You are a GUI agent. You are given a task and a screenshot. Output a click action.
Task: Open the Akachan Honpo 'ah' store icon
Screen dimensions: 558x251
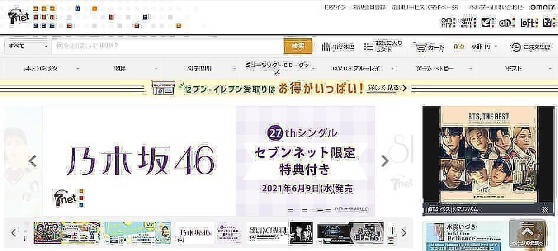[x=507, y=23]
